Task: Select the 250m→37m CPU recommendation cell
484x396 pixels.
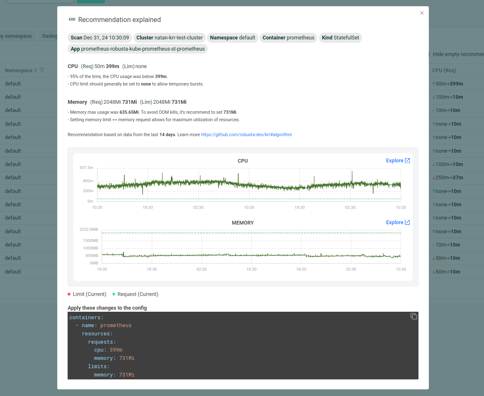Action: tap(448, 178)
